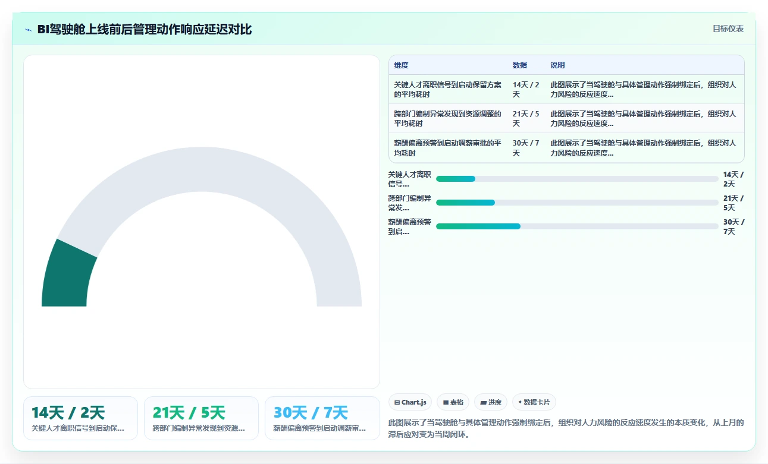Click table cell 跨部门编制异常发现到资源调整的平均耗时
This screenshot has width=768, height=464.
(x=448, y=119)
